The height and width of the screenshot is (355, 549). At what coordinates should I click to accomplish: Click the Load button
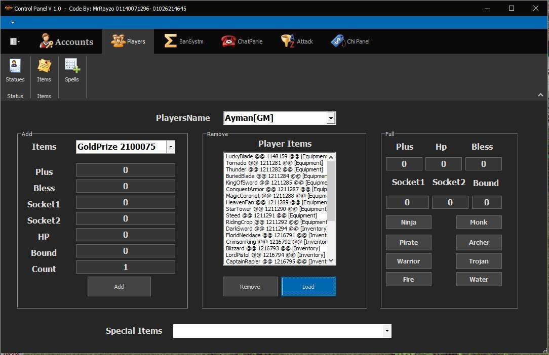pos(308,286)
